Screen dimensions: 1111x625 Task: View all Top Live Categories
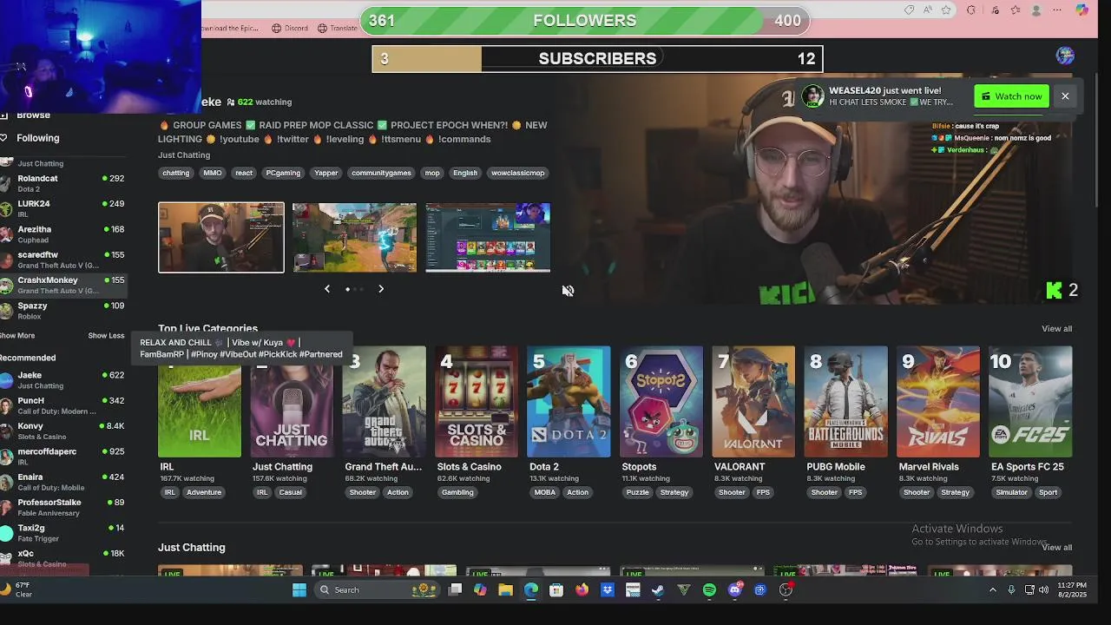(x=1056, y=329)
